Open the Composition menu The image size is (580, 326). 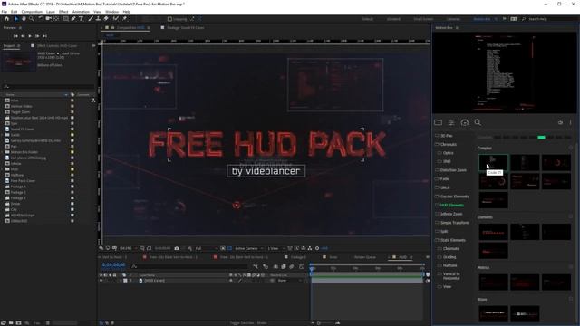coord(32,12)
